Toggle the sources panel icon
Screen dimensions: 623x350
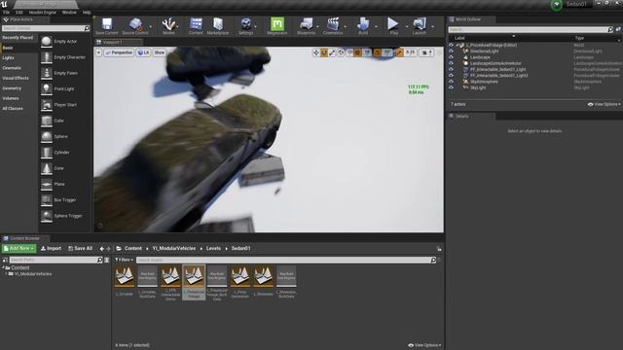pyautogui.click(x=5, y=260)
